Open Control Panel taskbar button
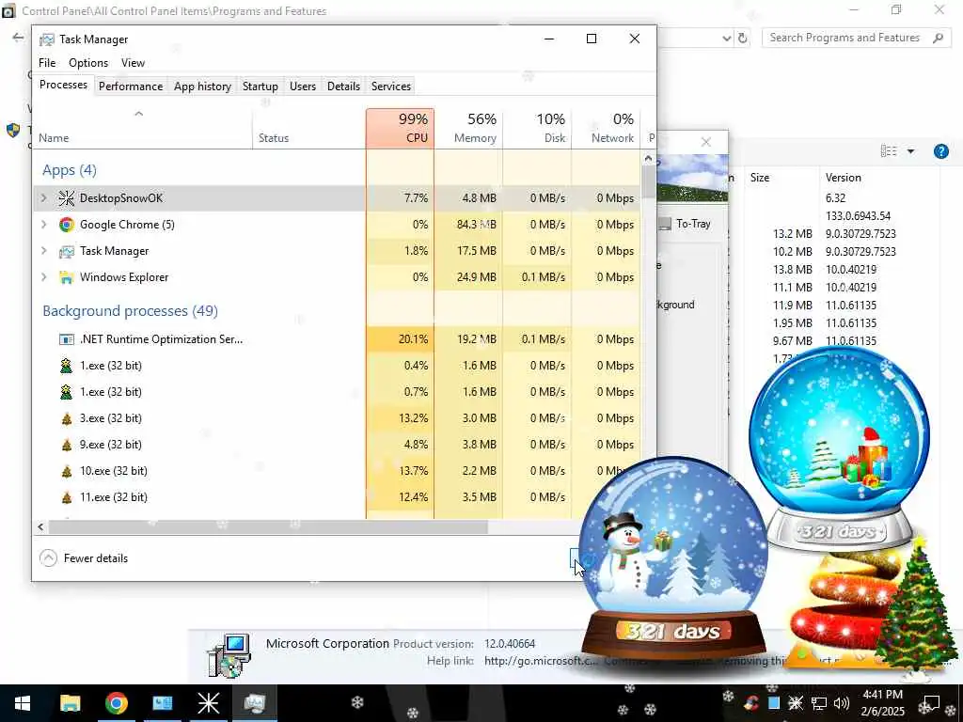The width and height of the screenshot is (963, 722). point(162,703)
